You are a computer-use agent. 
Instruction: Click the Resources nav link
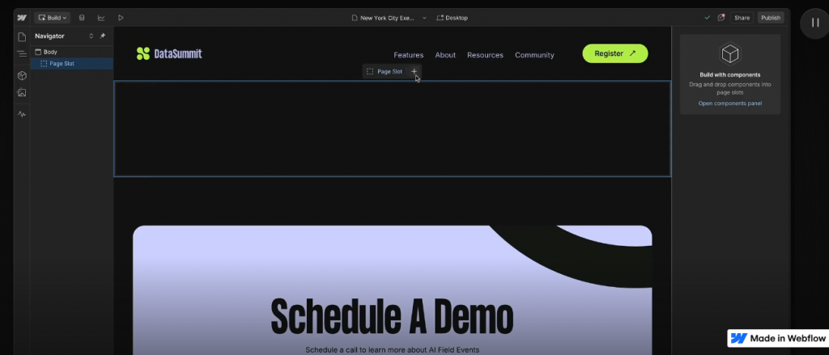[486, 55]
